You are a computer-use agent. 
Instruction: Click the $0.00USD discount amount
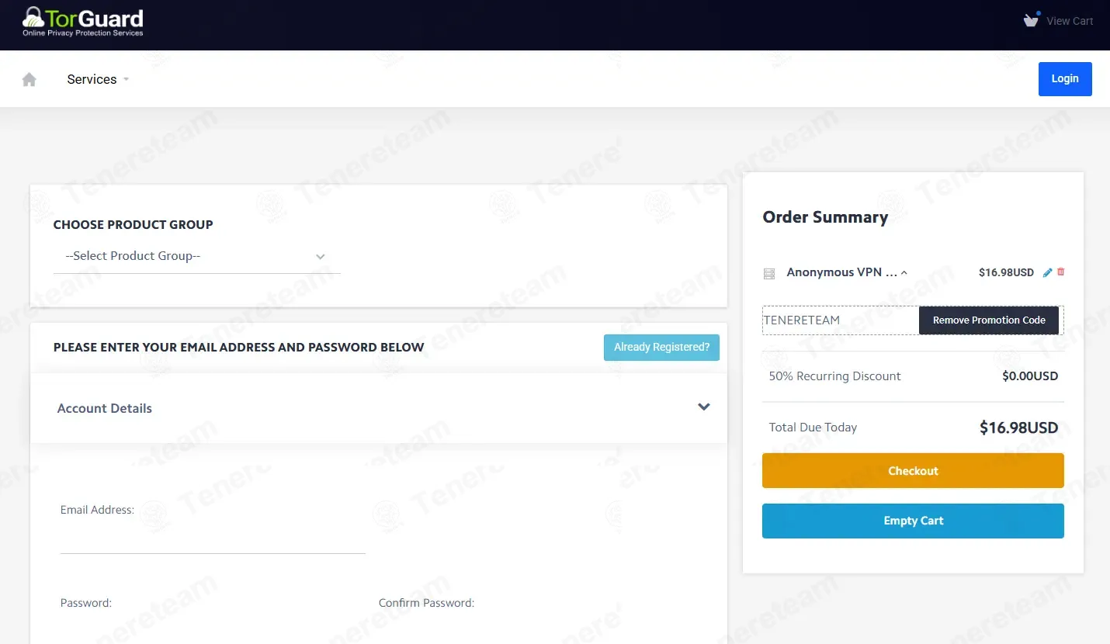tap(1030, 376)
